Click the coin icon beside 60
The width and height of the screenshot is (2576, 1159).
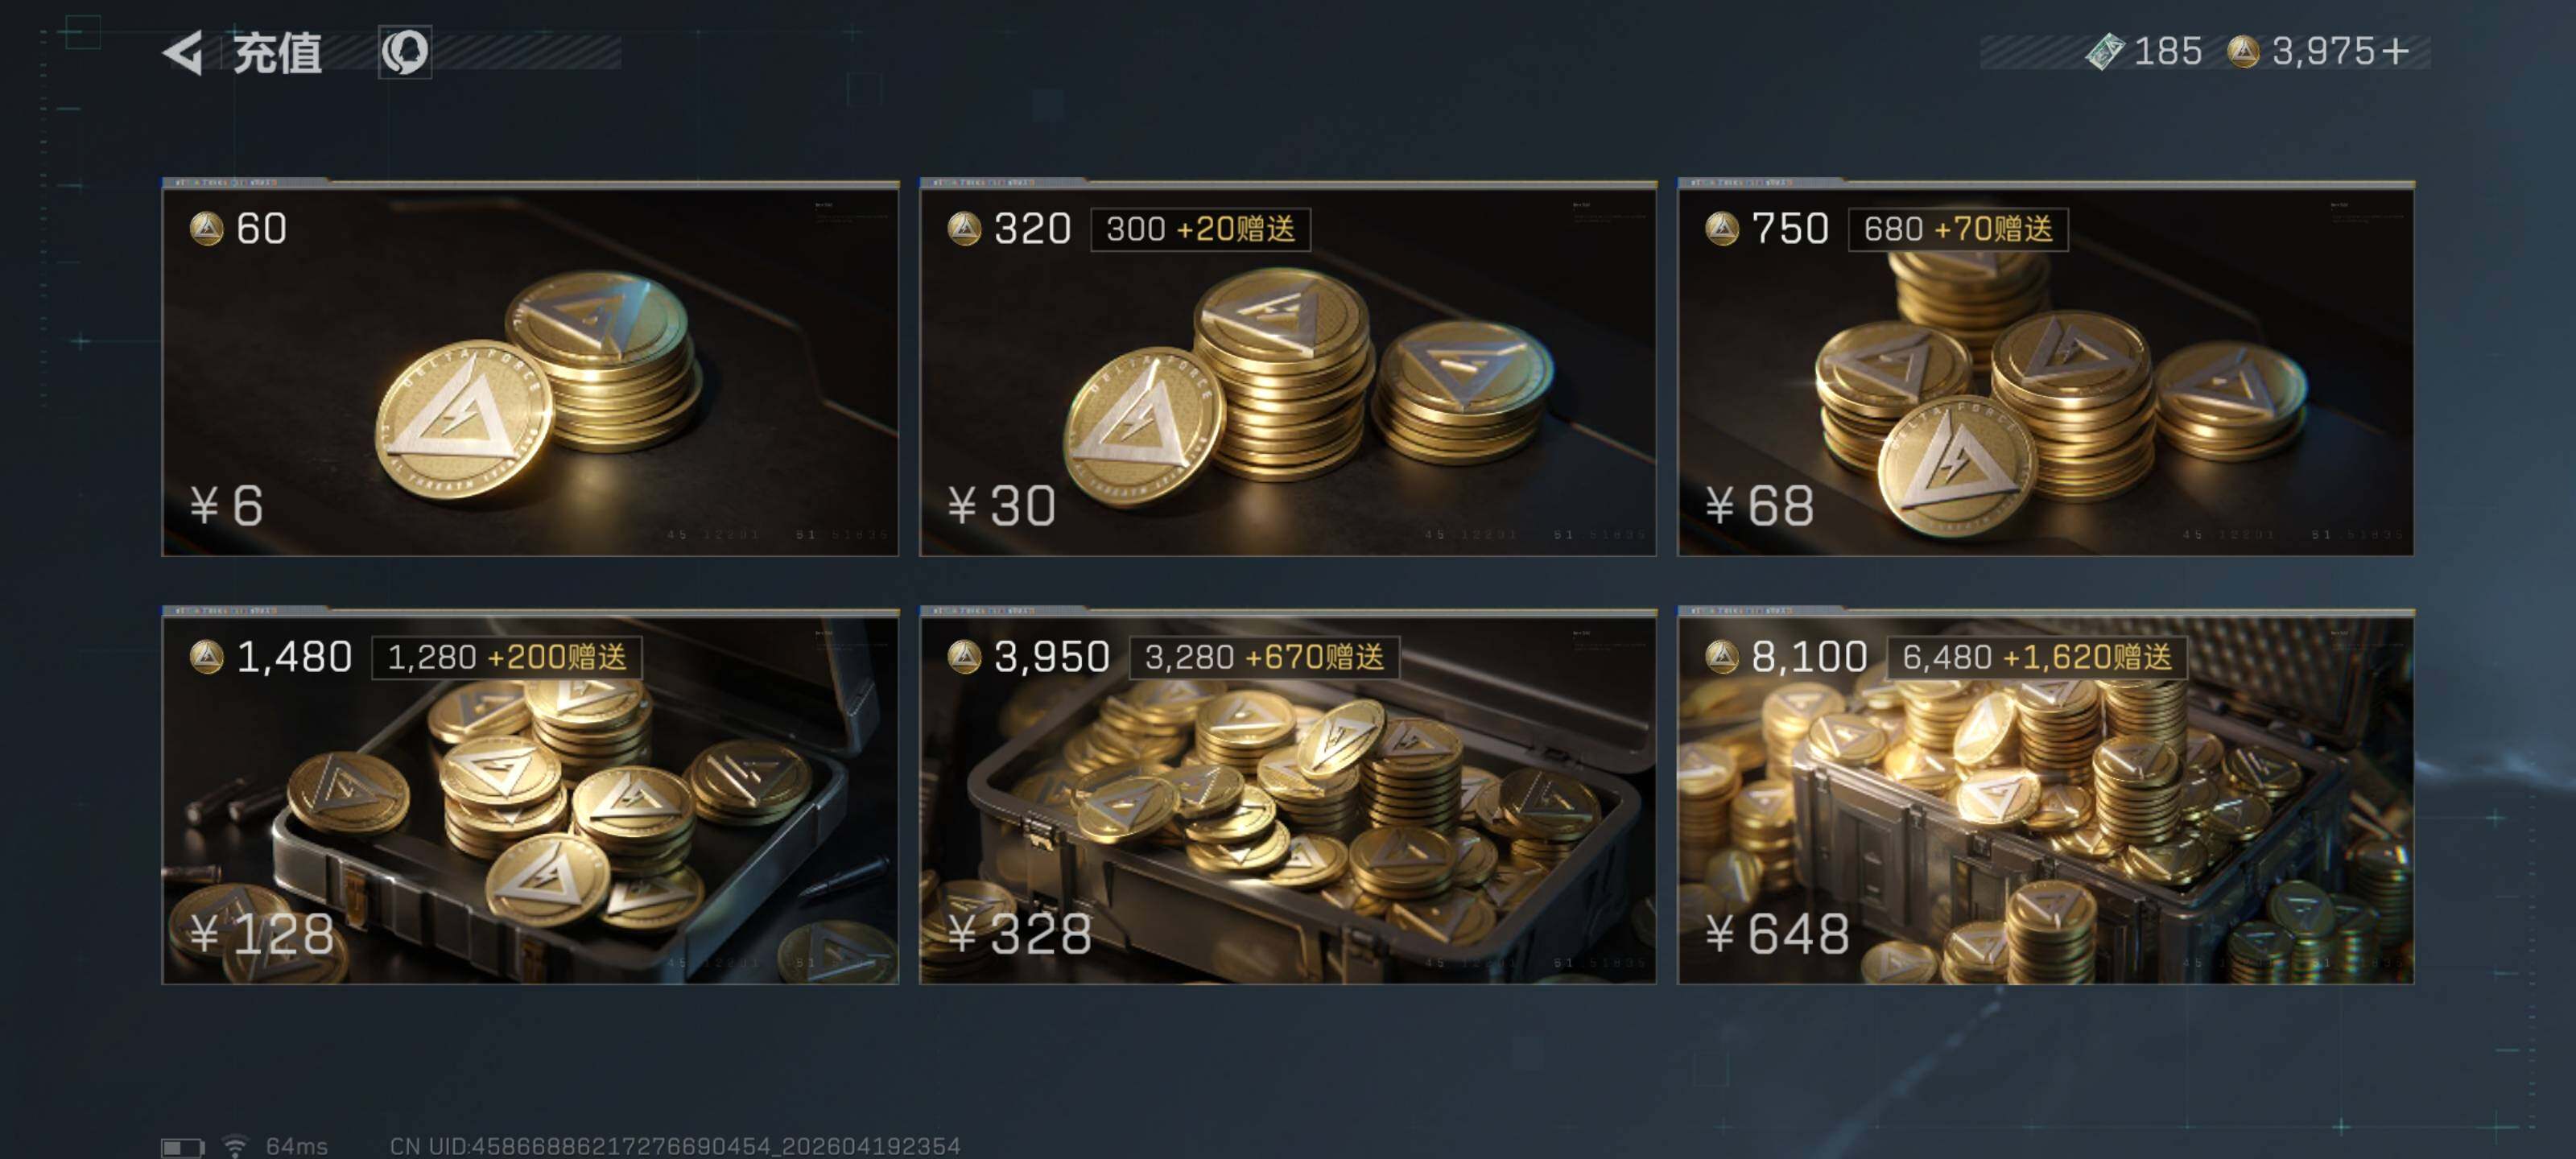pyautogui.click(x=206, y=229)
